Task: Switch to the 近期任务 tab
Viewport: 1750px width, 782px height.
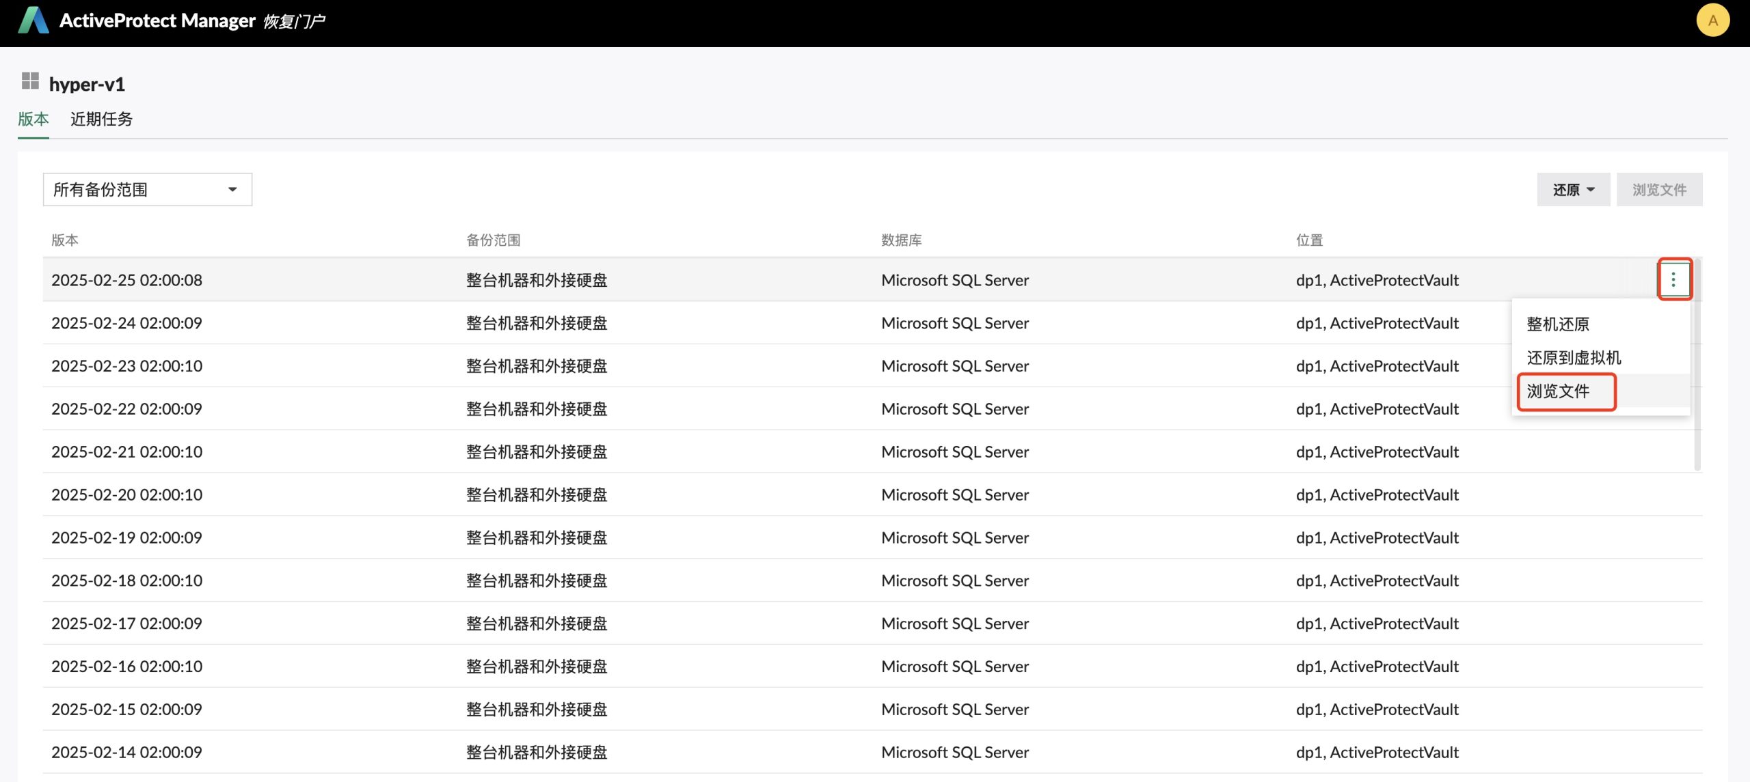Action: [101, 119]
